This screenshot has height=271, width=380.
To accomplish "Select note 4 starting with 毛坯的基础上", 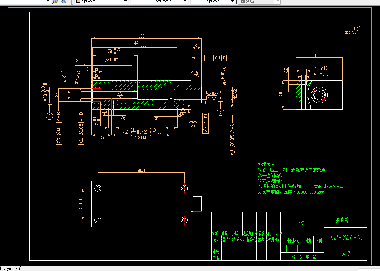I will tap(301, 186).
